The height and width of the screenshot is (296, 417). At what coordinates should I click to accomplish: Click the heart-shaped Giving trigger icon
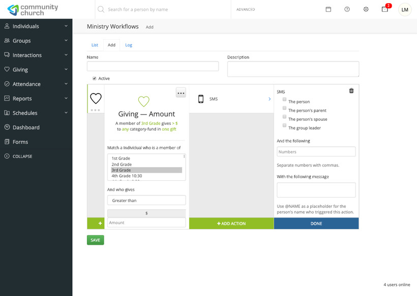[96, 100]
